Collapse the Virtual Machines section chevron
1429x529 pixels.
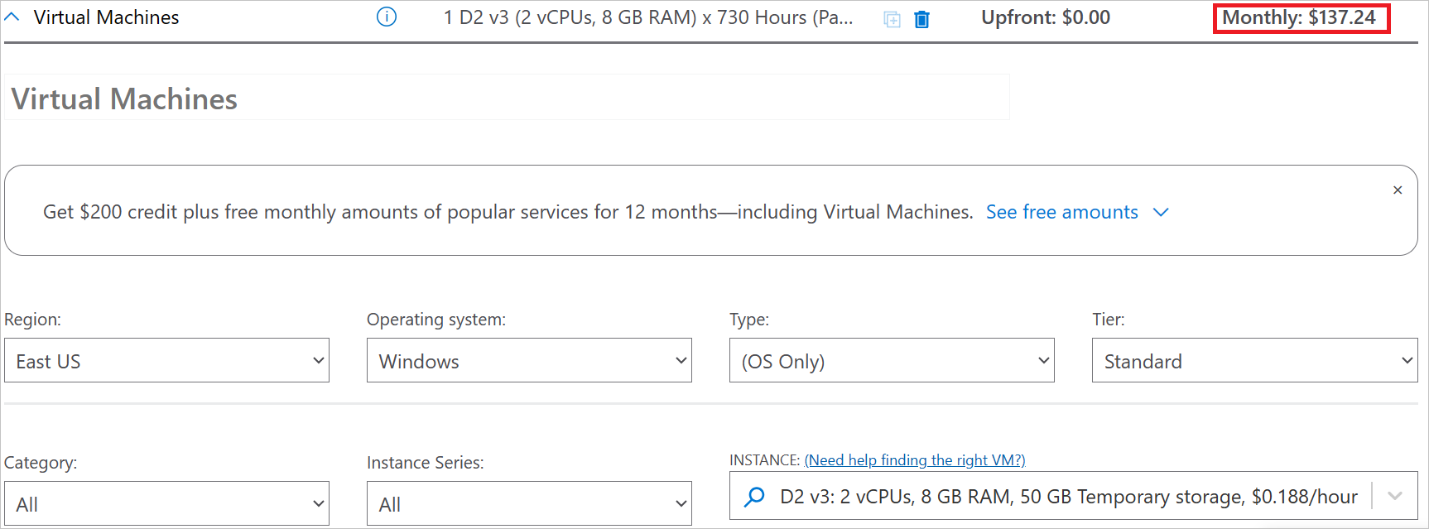(12, 17)
